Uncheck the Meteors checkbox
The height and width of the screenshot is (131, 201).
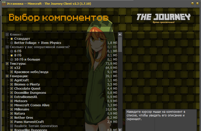[12, 101]
